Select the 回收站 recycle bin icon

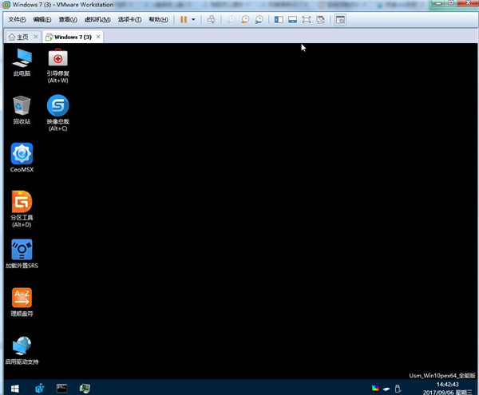tap(22, 110)
